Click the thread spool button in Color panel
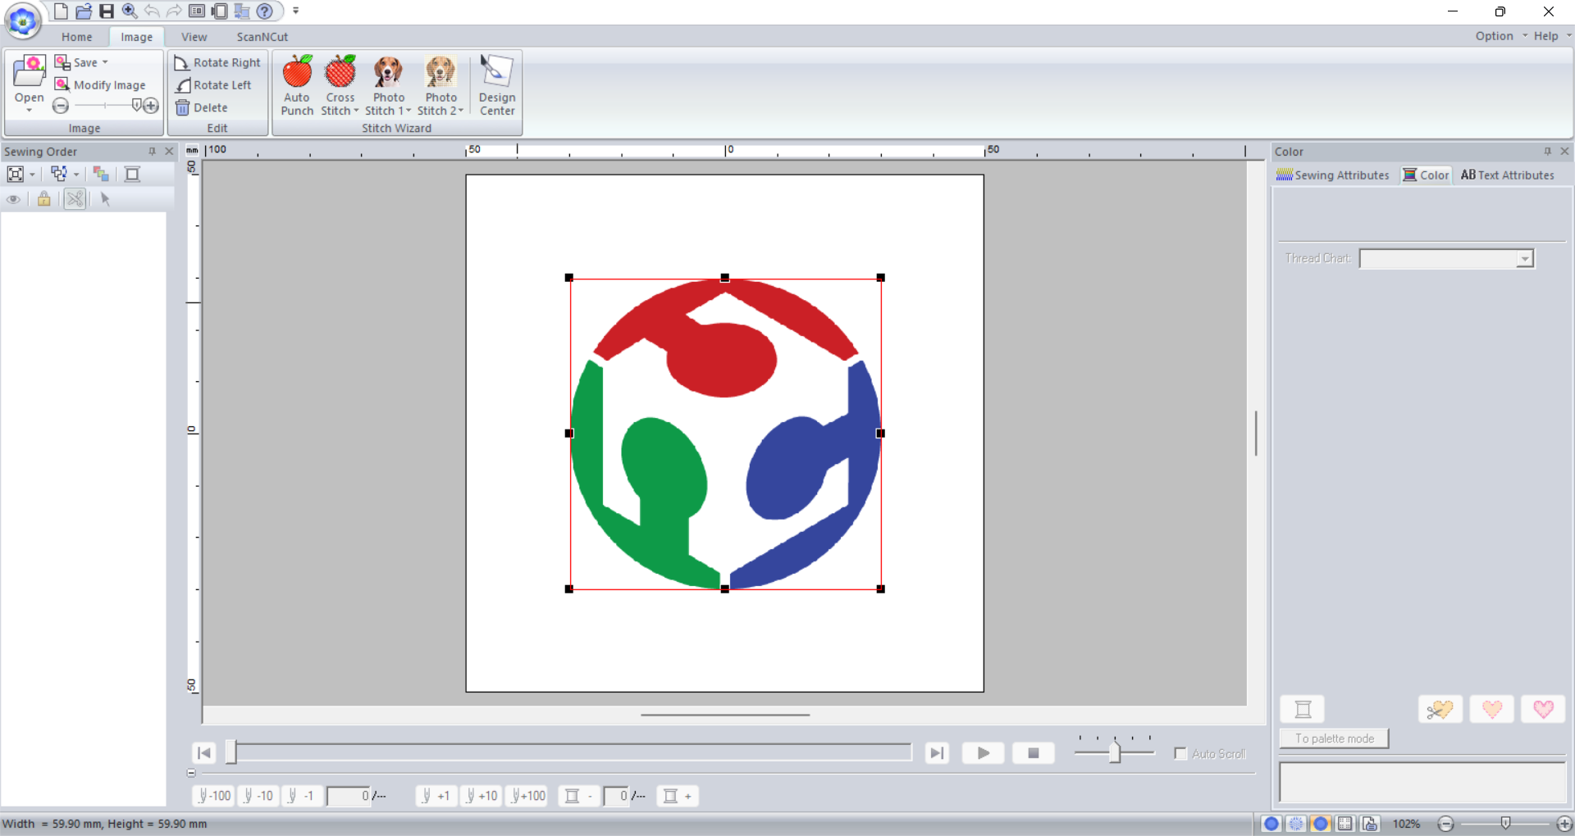 click(1303, 709)
